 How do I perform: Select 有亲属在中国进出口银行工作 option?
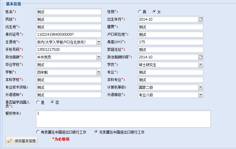point(38,132)
